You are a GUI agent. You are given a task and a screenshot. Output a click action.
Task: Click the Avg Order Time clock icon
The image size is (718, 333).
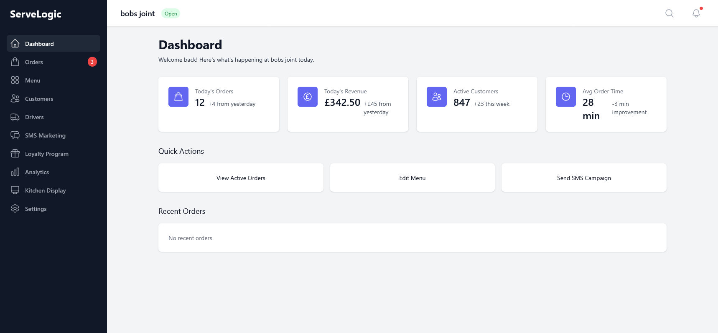566,97
